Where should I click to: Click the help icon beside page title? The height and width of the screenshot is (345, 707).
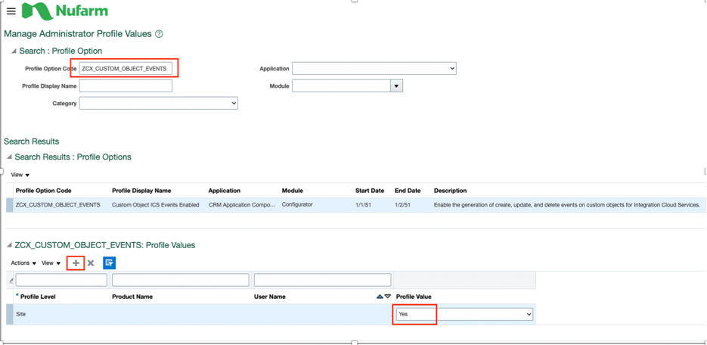pyautogui.click(x=159, y=34)
